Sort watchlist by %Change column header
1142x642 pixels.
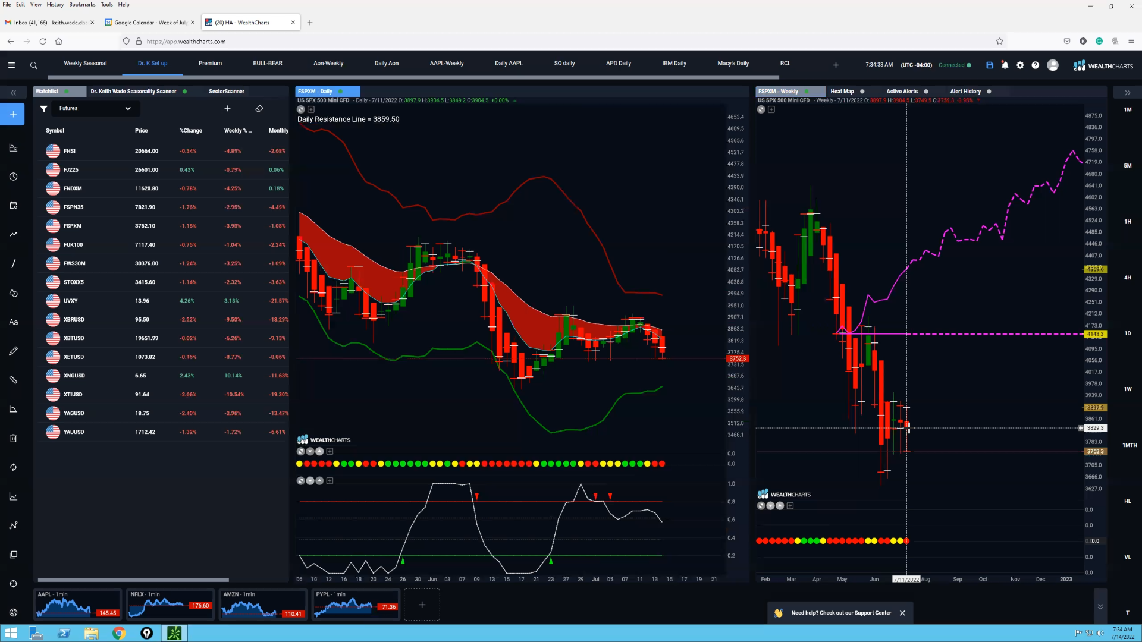coord(191,131)
